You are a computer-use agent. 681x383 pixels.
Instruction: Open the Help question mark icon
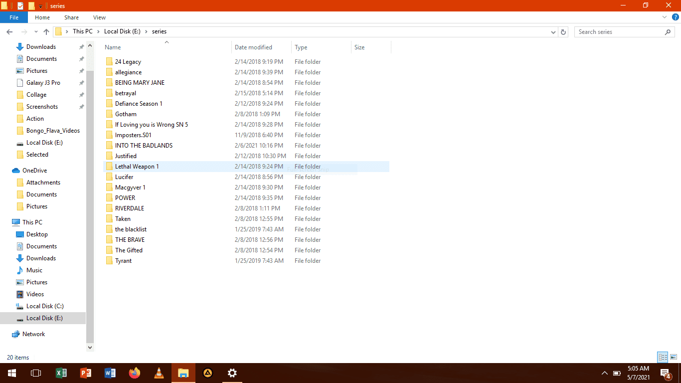point(675,17)
